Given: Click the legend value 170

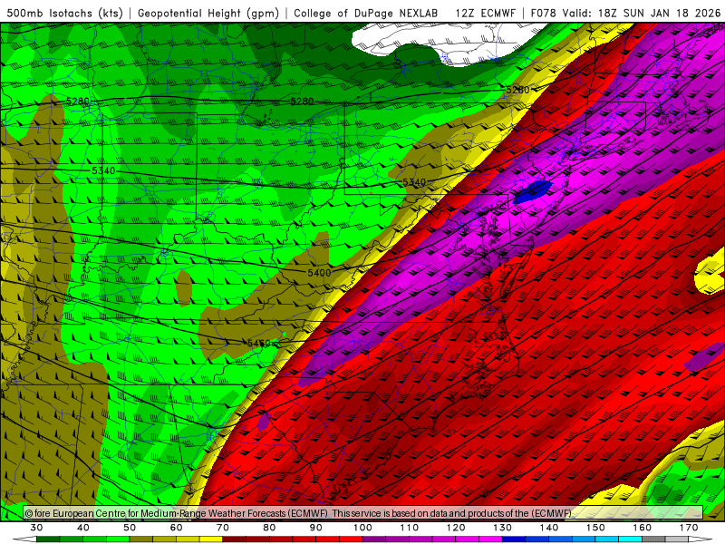Looking at the screenshot, I should coord(689,528).
